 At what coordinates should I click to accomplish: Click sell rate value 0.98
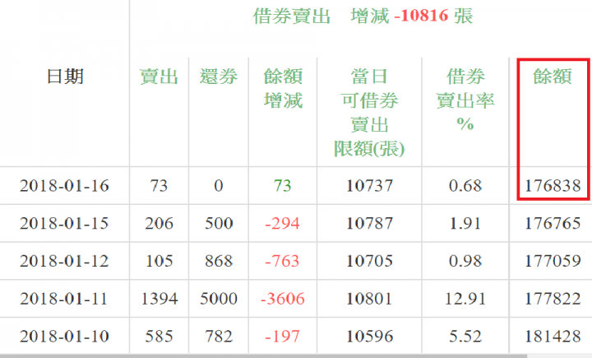pyautogui.click(x=465, y=261)
